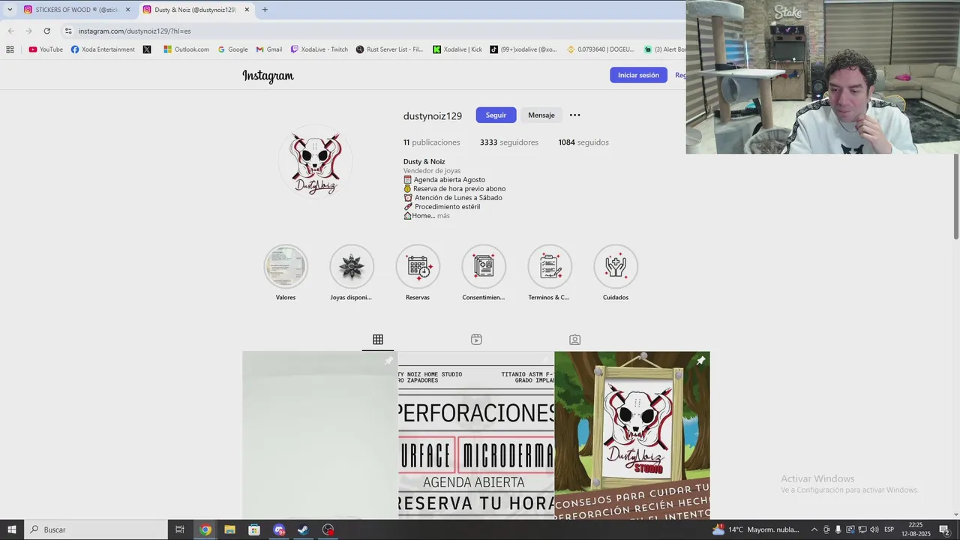This screenshot has width=960, height=540.
Task: Open the DOGEU price bookmark
Action: (601, 49)
